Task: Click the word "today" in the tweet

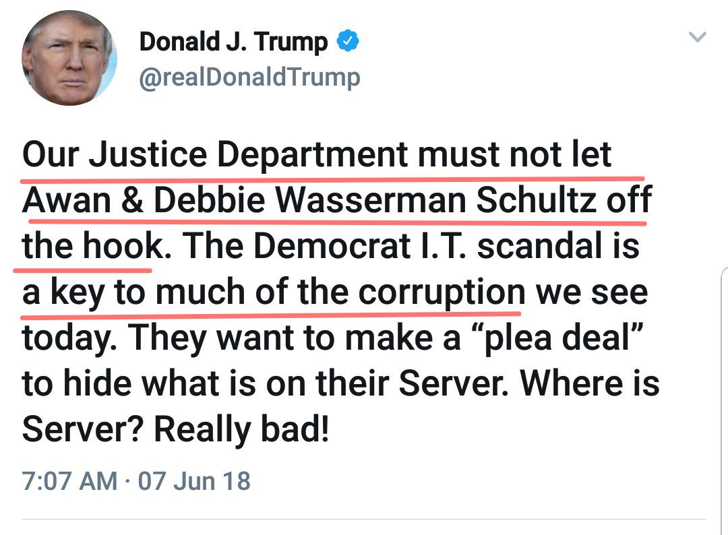Action: click(64, 338)
